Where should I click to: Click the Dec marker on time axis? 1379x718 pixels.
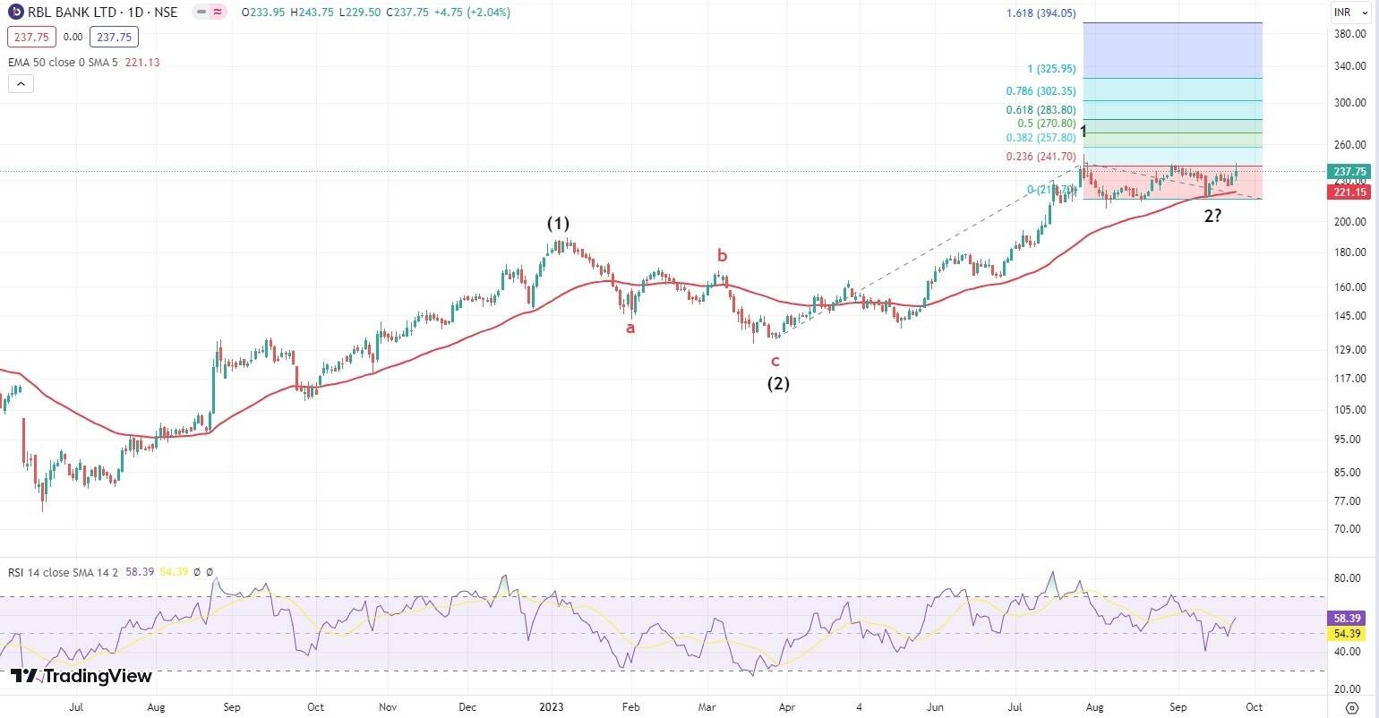[x=467, y=706]
